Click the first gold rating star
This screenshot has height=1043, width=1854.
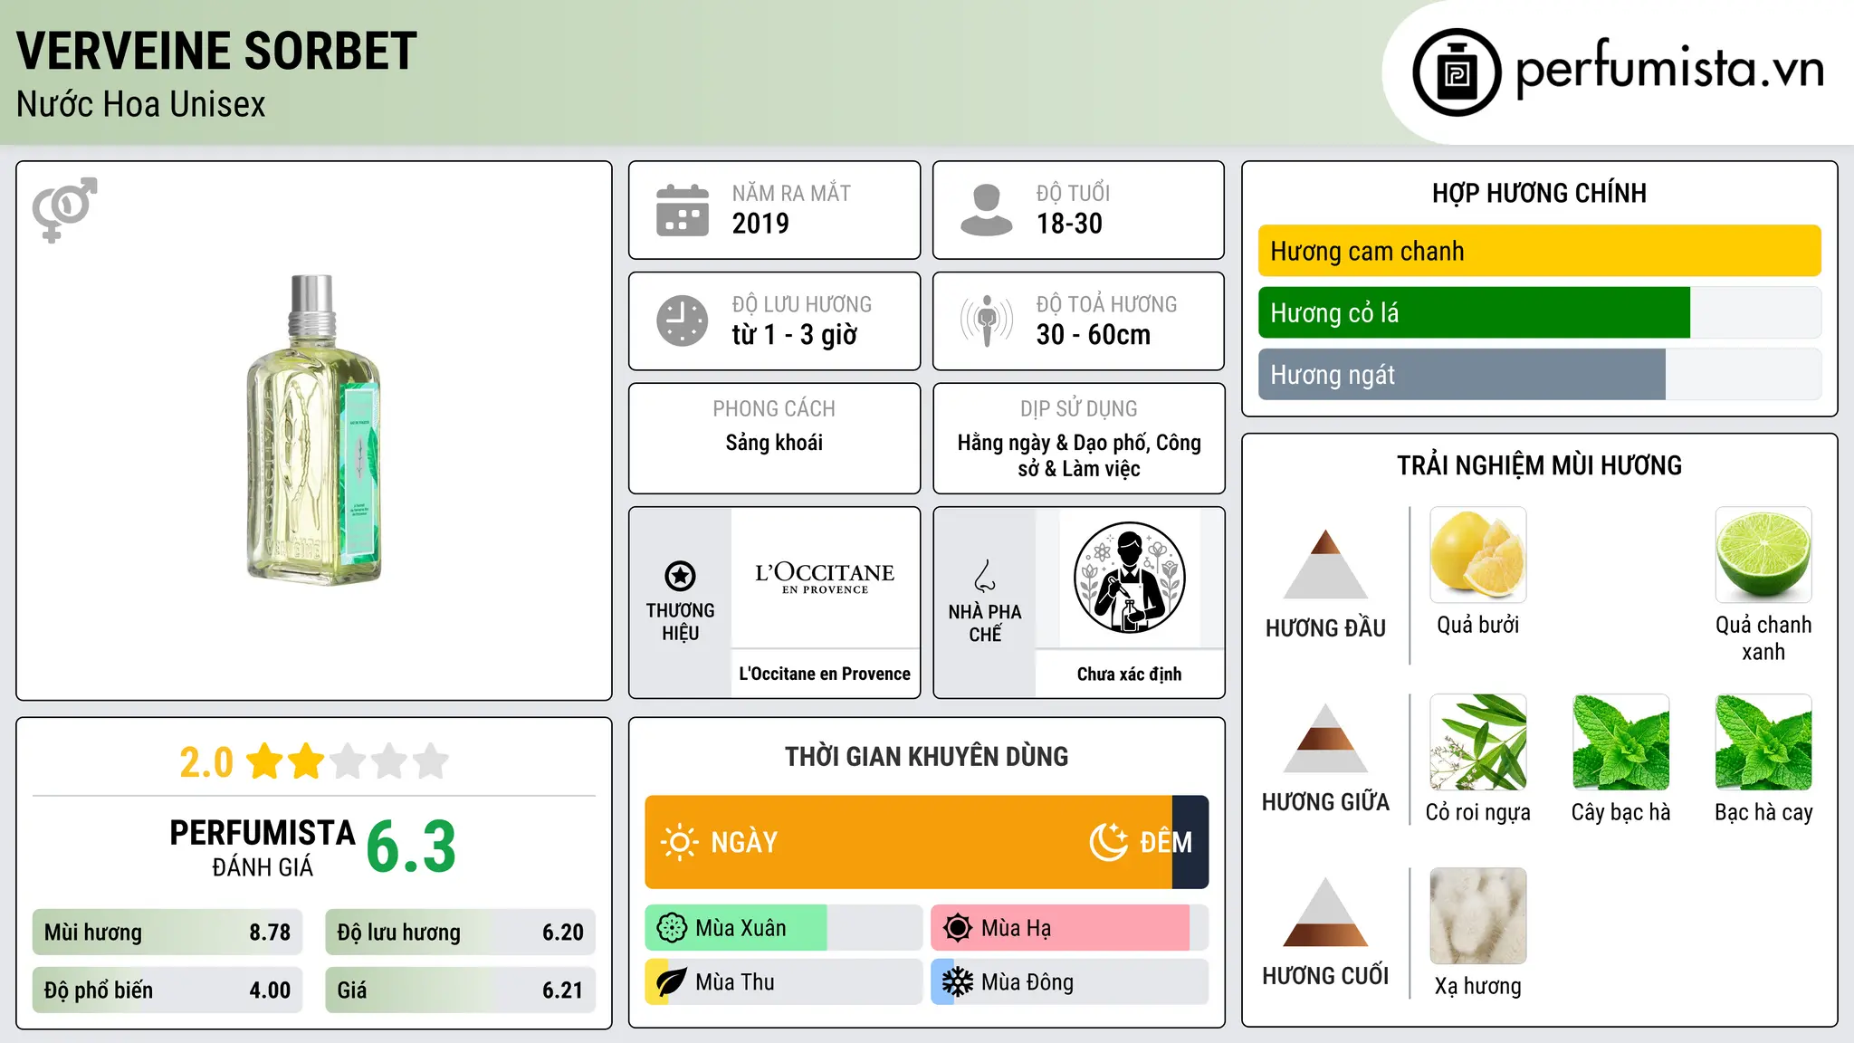[265, 761]
